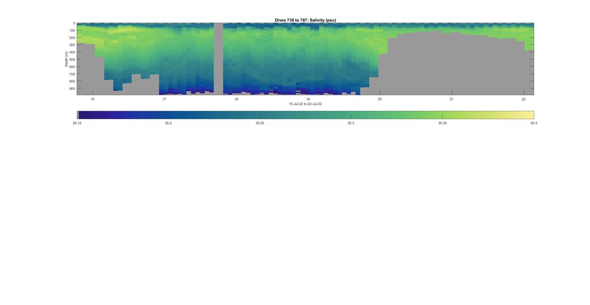Screen dimensions: 590x305
Task: Click x-axis tick label '16'
Action: coord(92,99)
